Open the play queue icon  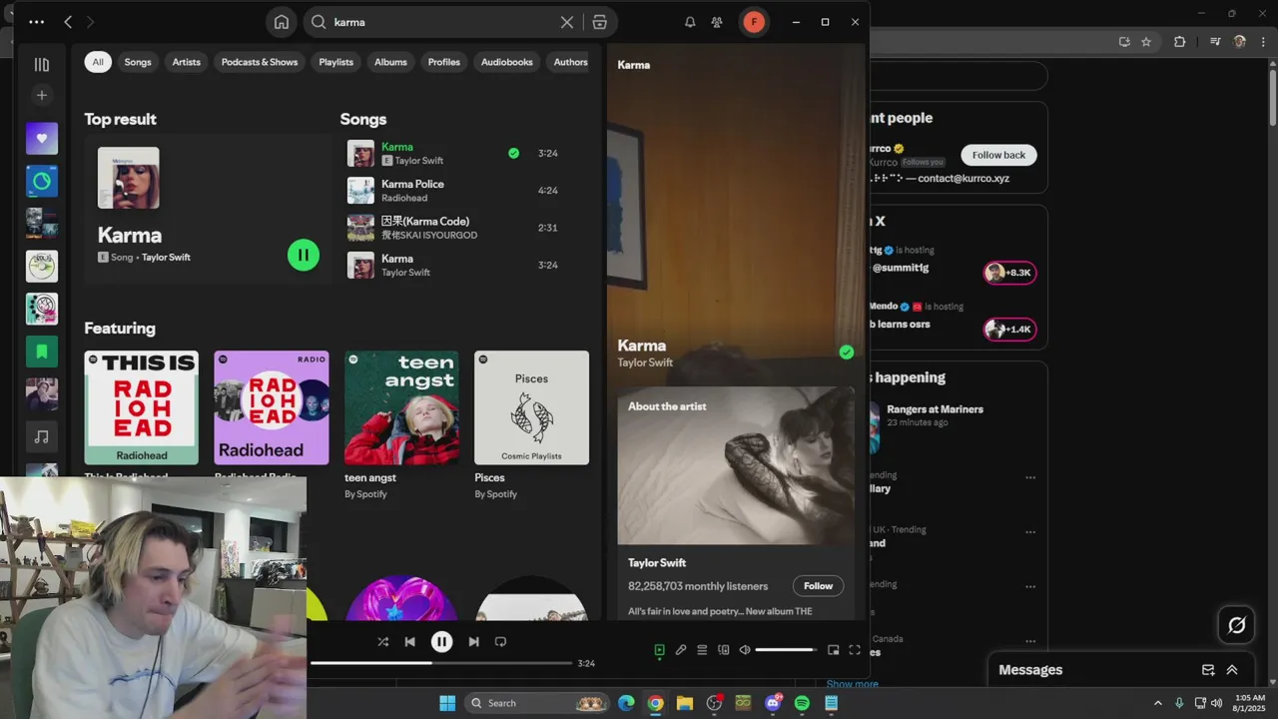point(702,650)
